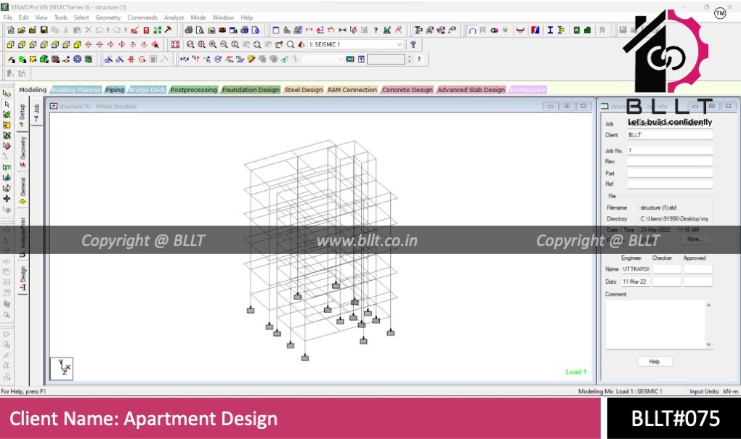Switch to the Advanced Slab Design tab
The height and width of the screenshot is (439, 741).
pyautogui.click(x=471, y=90)
